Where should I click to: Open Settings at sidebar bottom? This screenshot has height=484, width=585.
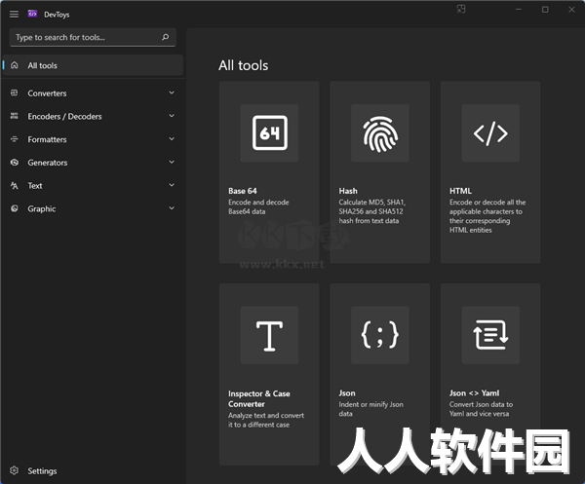[x=93, y=471]
